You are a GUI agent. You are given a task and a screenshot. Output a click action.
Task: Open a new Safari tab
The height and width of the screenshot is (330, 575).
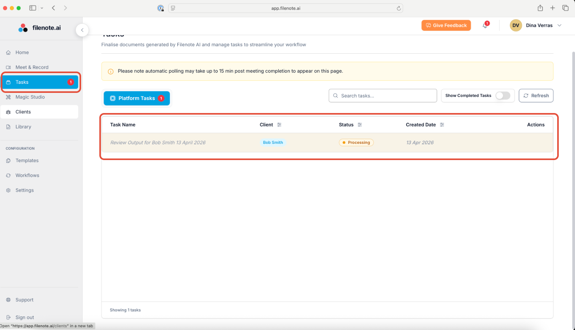point(552,8)
